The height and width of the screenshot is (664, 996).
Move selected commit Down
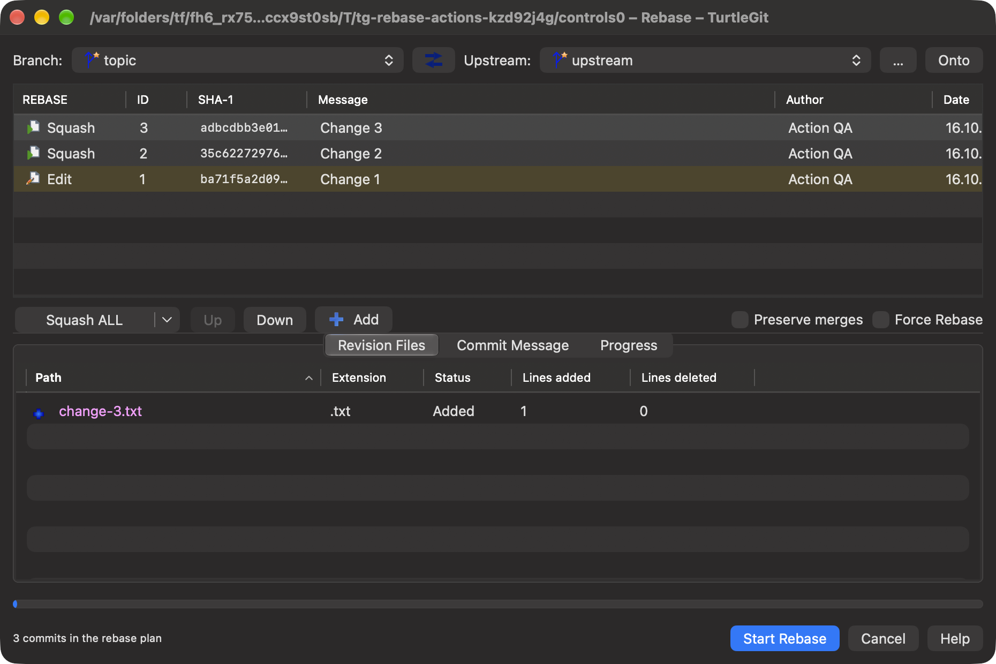(x=275, y=320)
